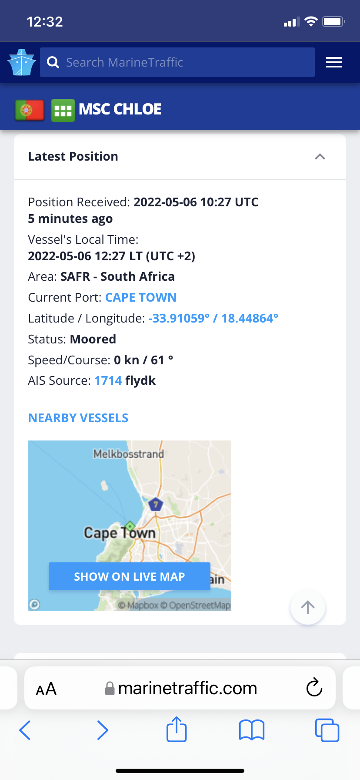Reload the page in Safari
360x780 pixels.
[x=314, y=688]
